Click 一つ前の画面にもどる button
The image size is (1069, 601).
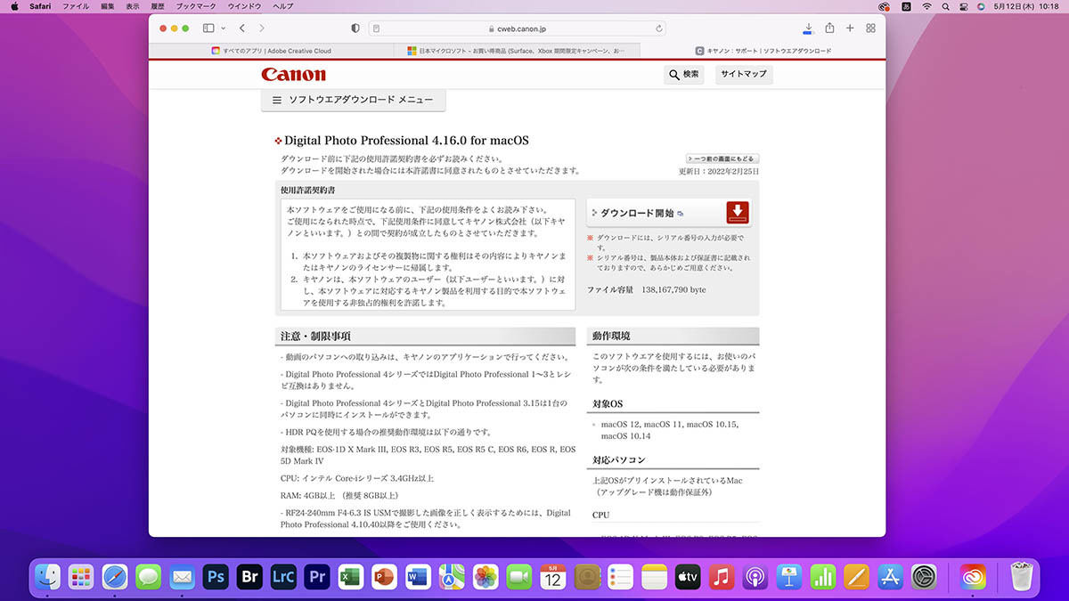722,158
